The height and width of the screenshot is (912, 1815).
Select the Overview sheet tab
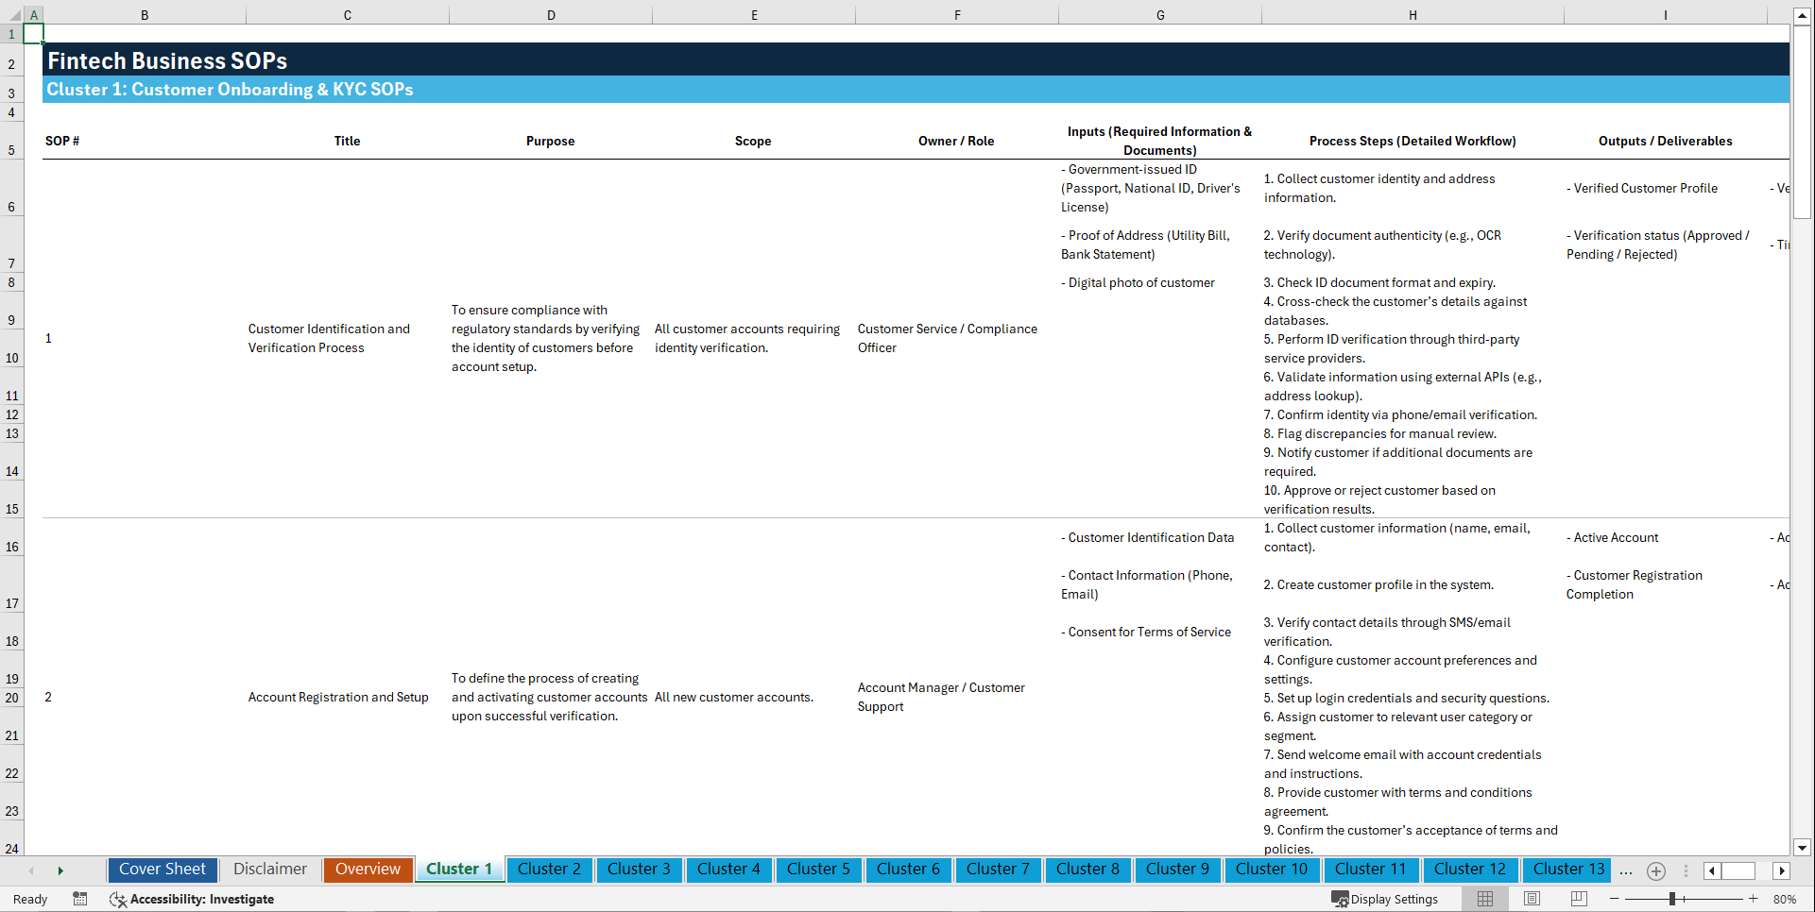click(x=368, y=870)
